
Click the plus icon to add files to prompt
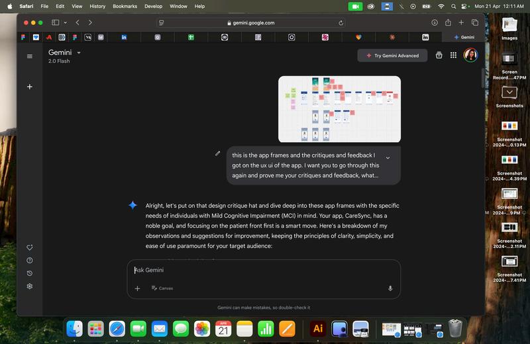[x=137, y=288]
